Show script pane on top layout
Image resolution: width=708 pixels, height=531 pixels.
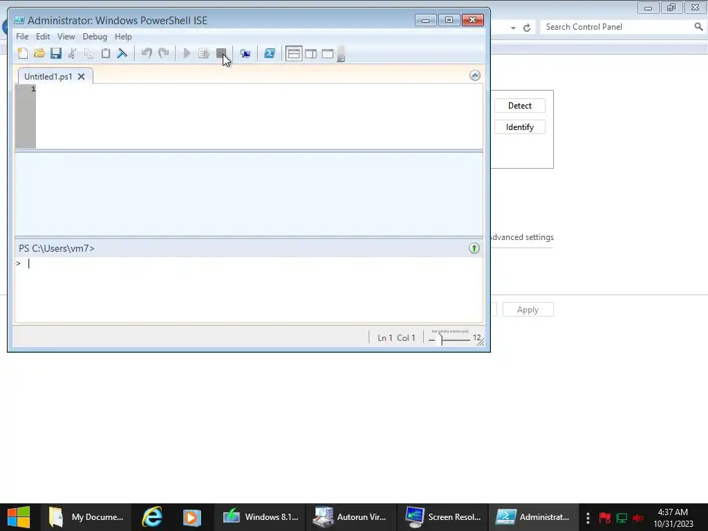(x=293, y=53)
